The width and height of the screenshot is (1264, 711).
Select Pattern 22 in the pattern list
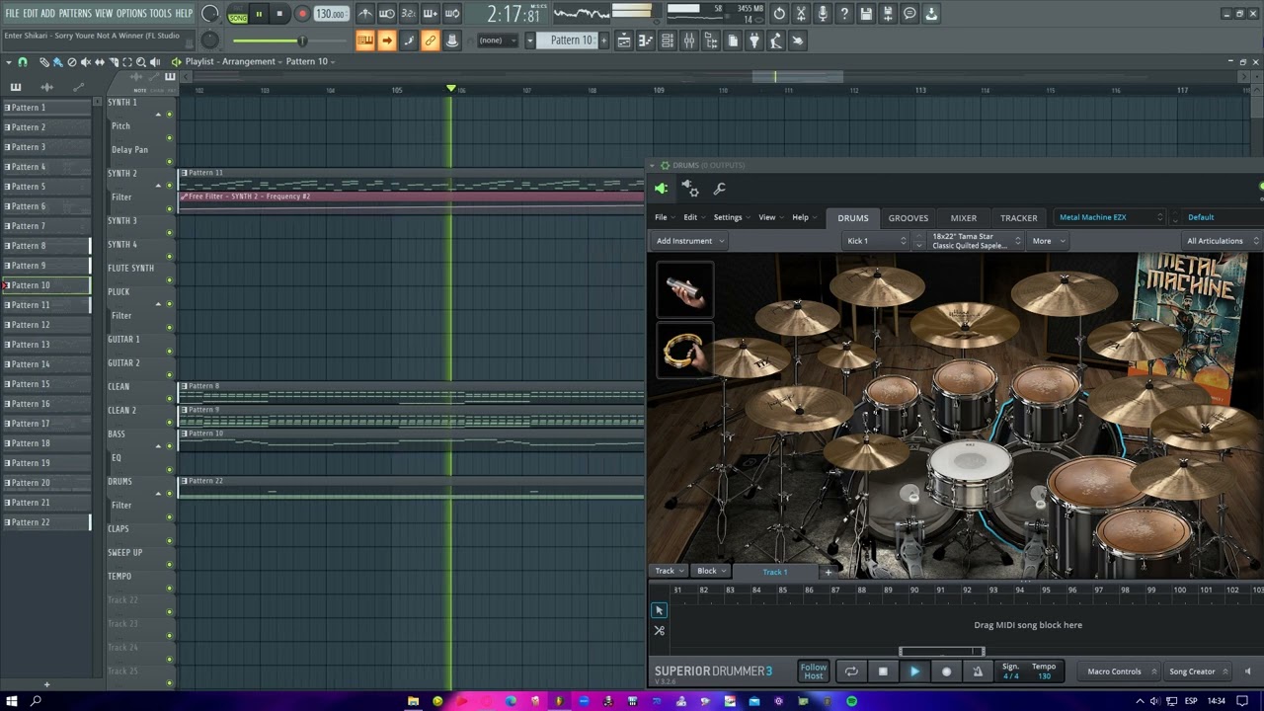click(x=46, y=522)
